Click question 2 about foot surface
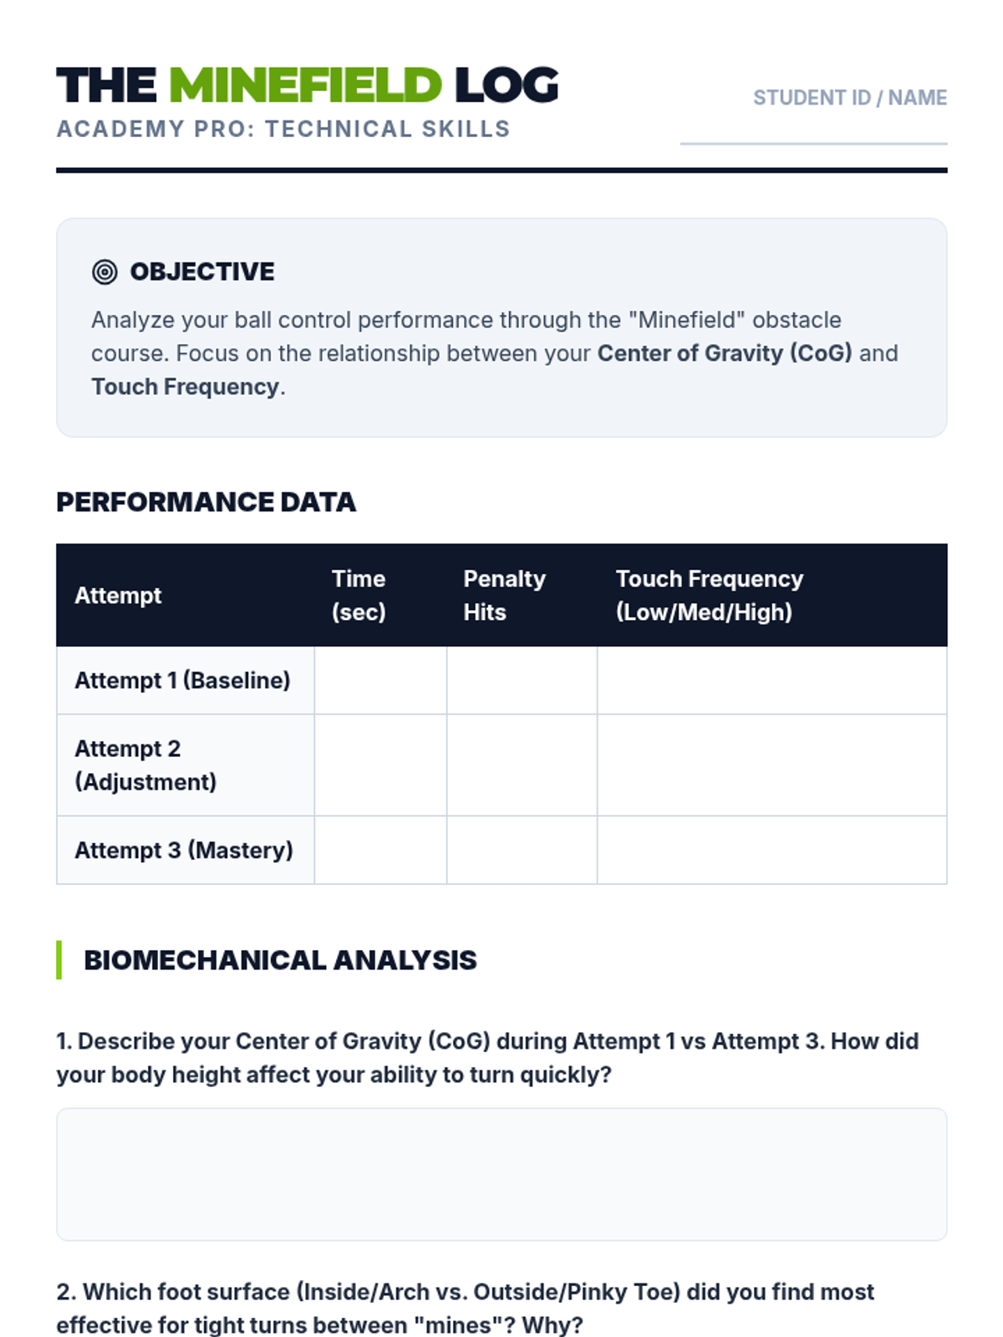This screenshot has height=1337, width=1003. tap(465, 1309)
